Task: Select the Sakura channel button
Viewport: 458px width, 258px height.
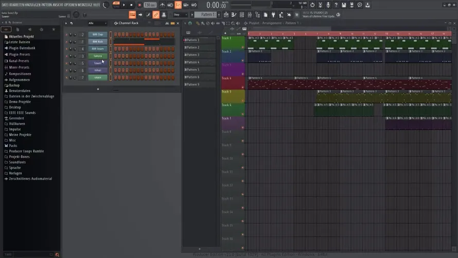Action: point(98,56)
